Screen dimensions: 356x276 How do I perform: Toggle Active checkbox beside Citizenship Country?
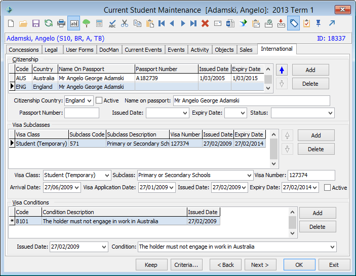click(99, 100)
